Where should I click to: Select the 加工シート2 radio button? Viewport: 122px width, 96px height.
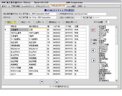(25, 22)
